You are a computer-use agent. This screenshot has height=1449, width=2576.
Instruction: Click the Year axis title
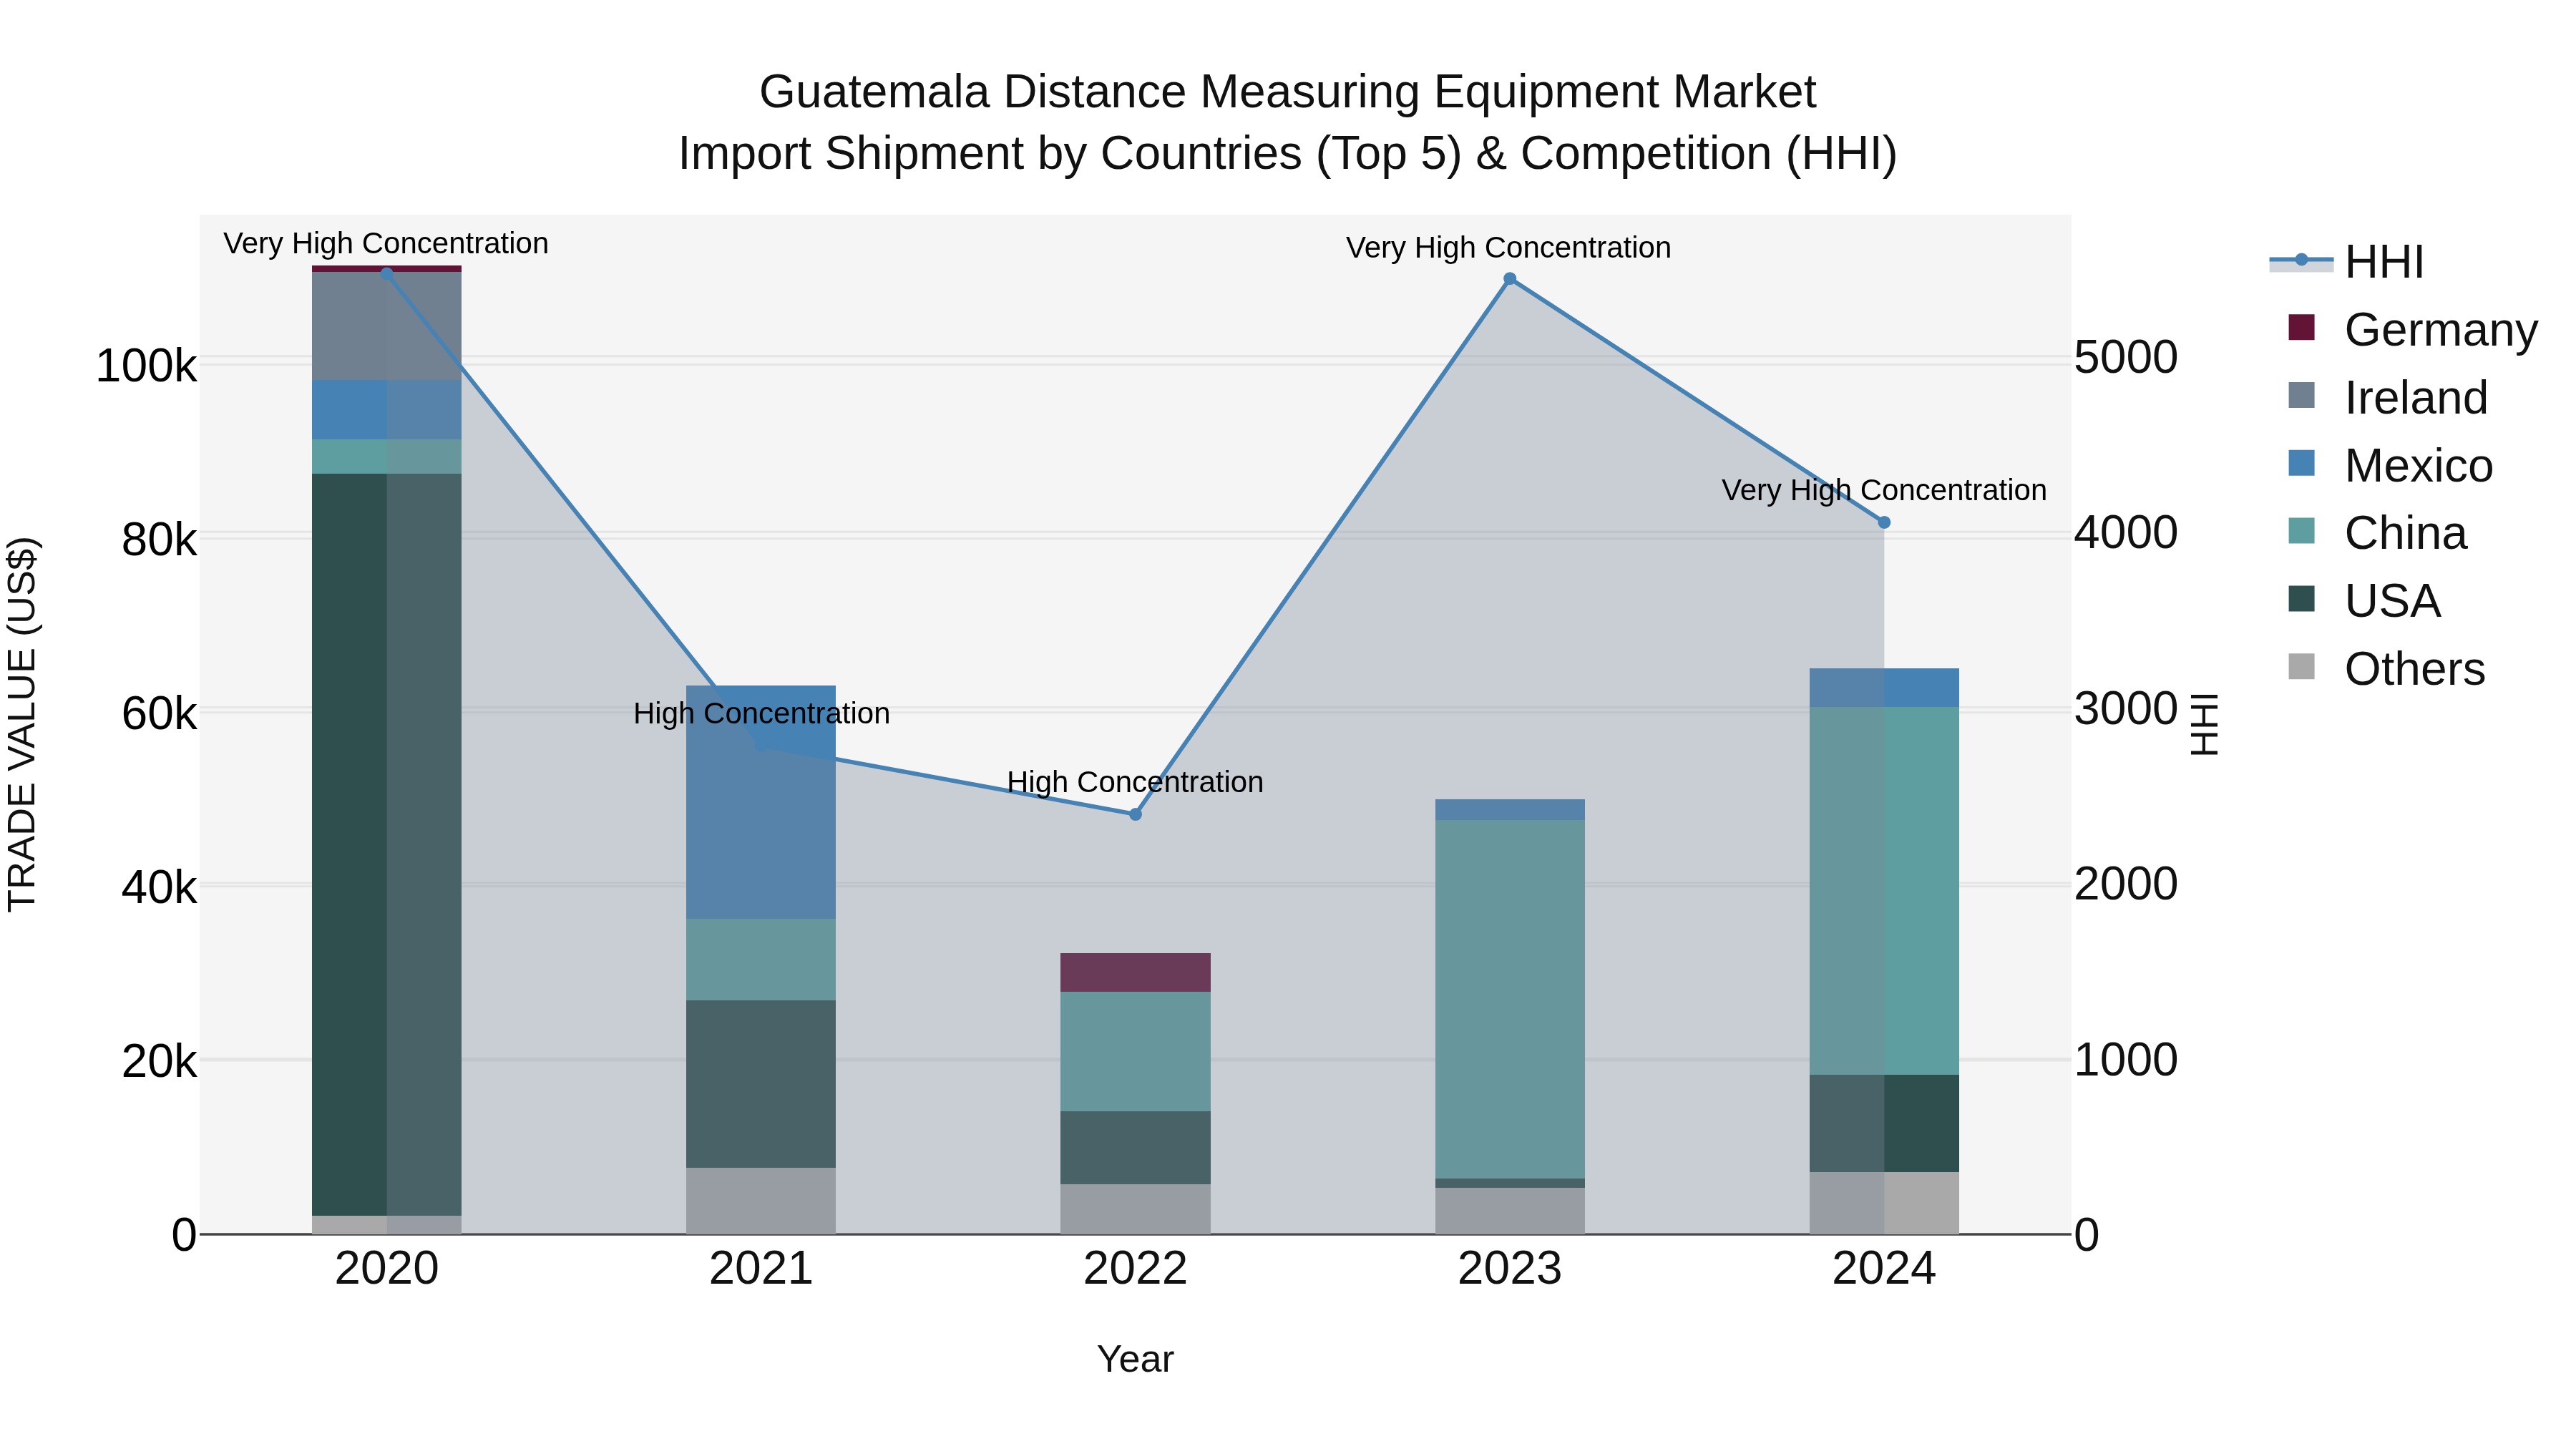(x=1135, y=1359)
